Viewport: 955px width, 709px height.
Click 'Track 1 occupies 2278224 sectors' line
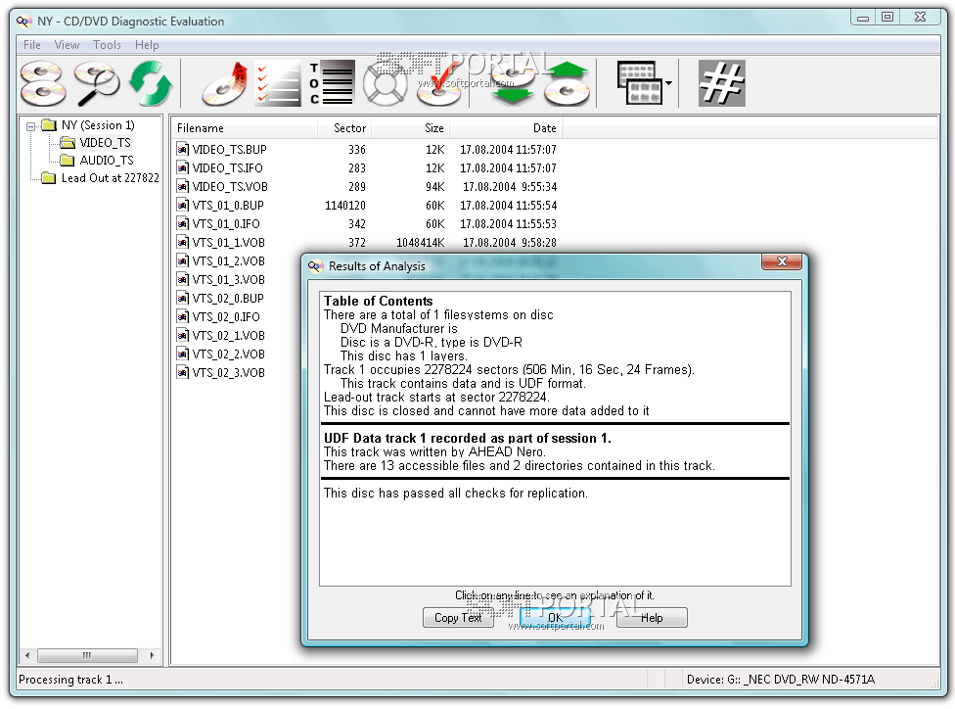pos(509,369)
